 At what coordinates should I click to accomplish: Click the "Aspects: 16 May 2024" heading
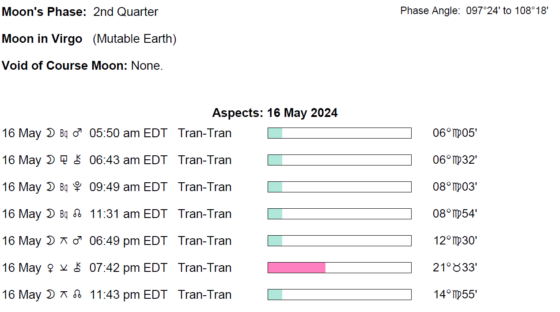(275, 113)
